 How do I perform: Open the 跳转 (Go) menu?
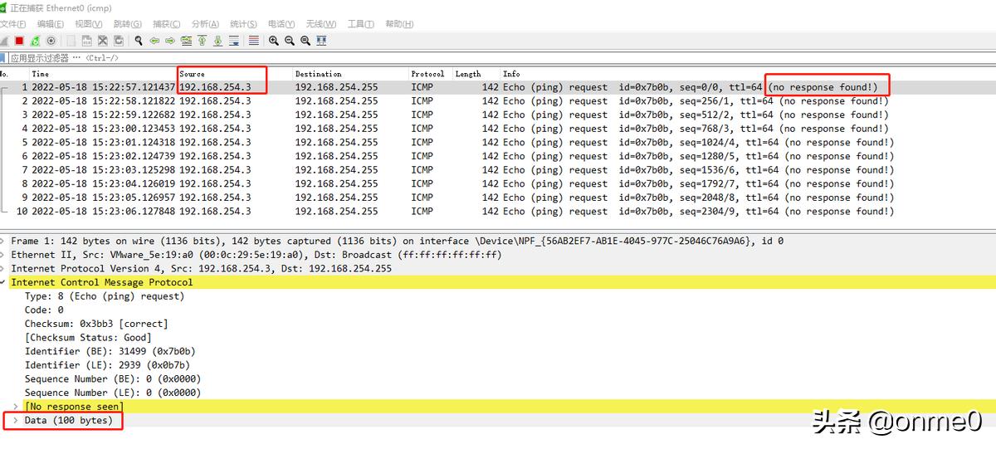(x=127, y=24)
